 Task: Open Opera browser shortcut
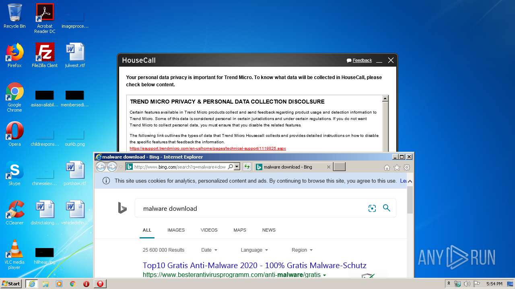tap(14, 134)
